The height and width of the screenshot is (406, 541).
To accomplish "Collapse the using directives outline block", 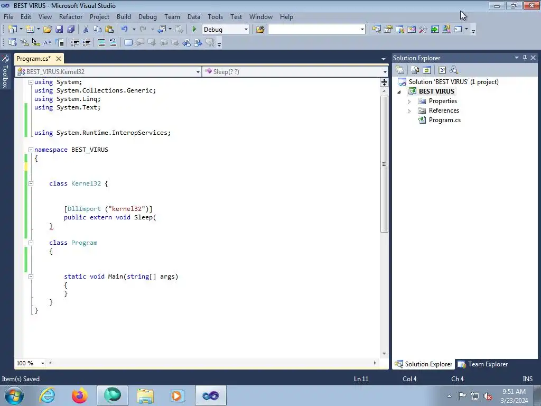I will tap(31, 82).
